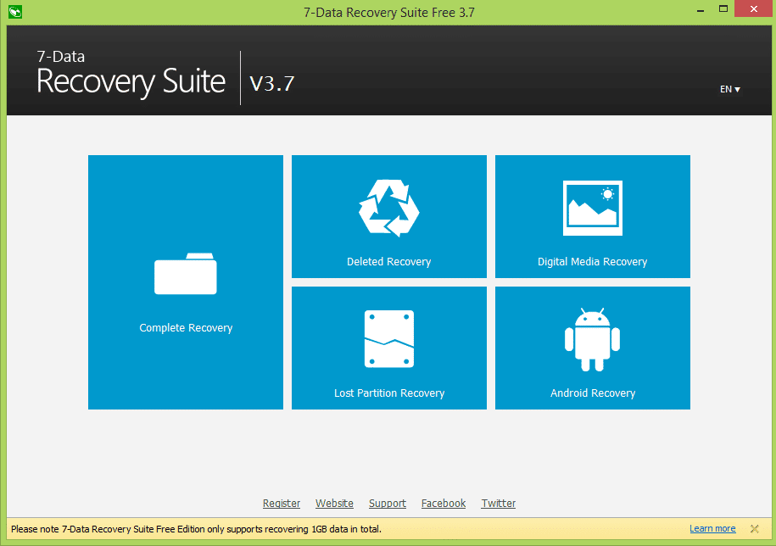Open Complete Recovery folder icon

click(186, 274)
